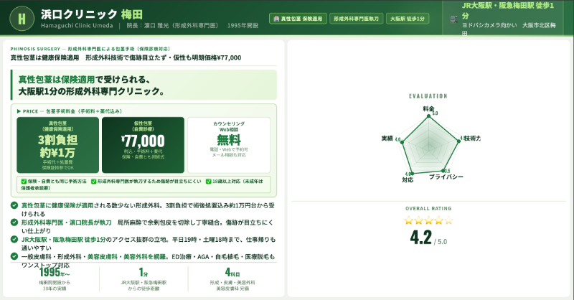The image size is (574, 300).
Task: Click the 4.2 overall rating score
Action: (421, 238)
